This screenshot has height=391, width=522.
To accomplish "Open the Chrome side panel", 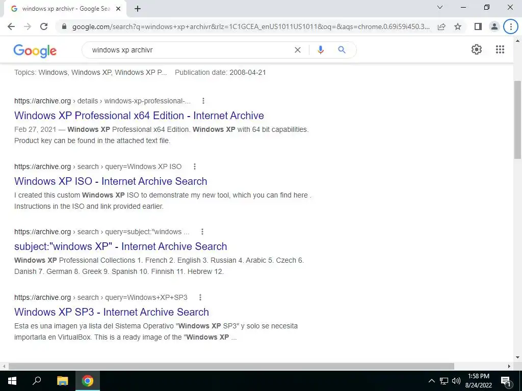I will point(478,26).
